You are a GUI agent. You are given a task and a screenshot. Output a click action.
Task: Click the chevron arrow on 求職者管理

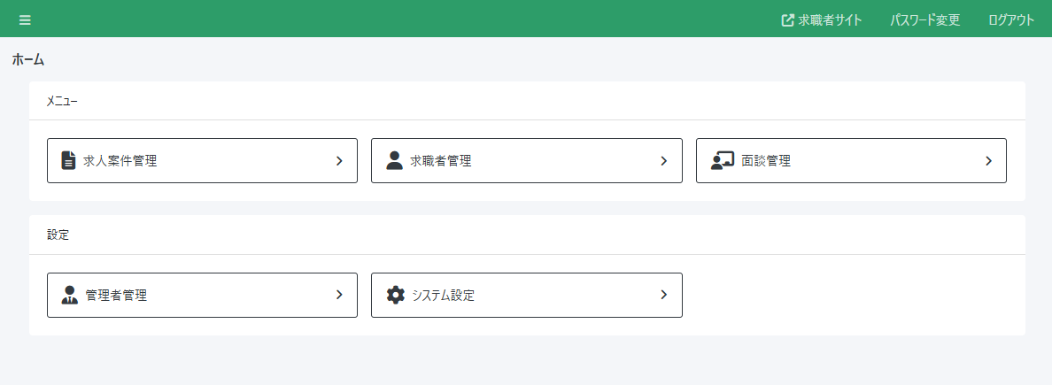664,161
